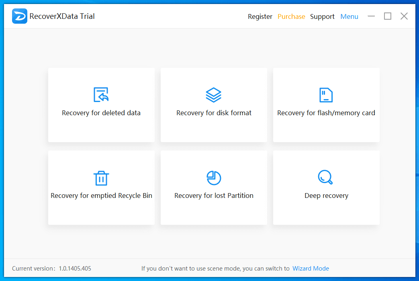419x281 pixels.
Task: Select "Deep recovery" label
Action: click(326, 196)
